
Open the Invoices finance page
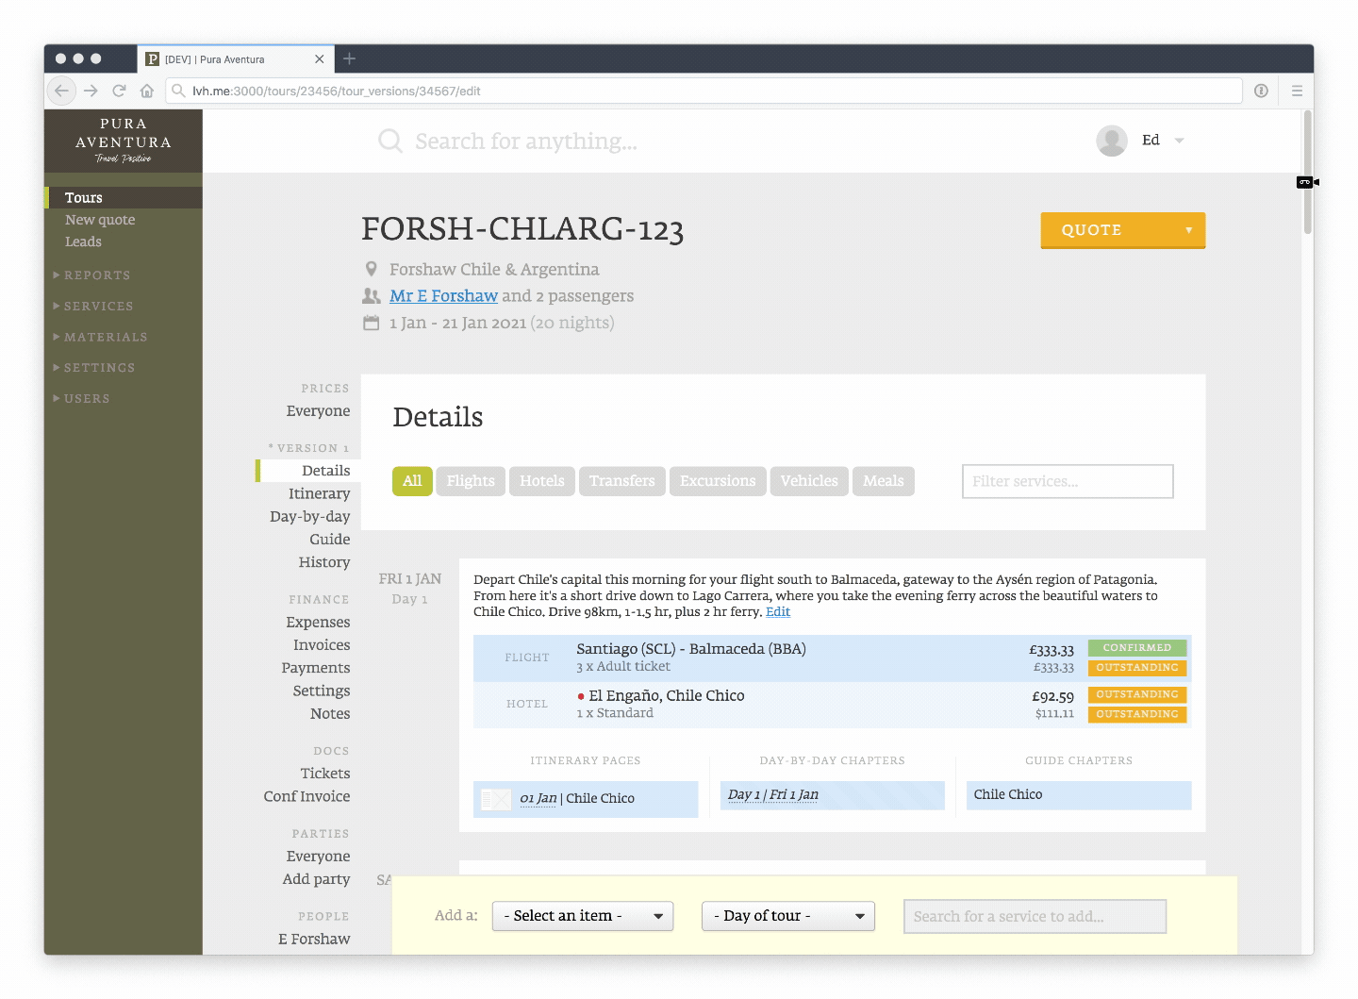pyautogui.click(x=322, y=645)
